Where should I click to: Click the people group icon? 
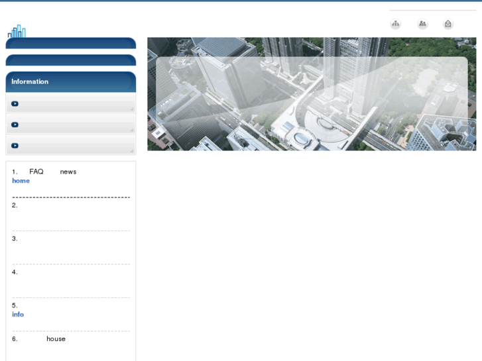click(x=422, y=24)
